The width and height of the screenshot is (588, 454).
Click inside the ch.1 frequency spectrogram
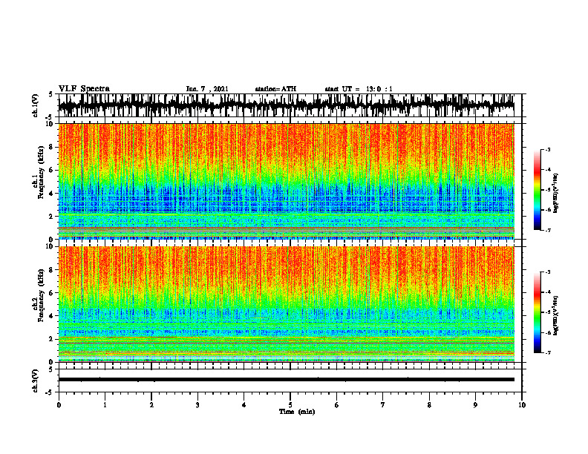[286, 181]
